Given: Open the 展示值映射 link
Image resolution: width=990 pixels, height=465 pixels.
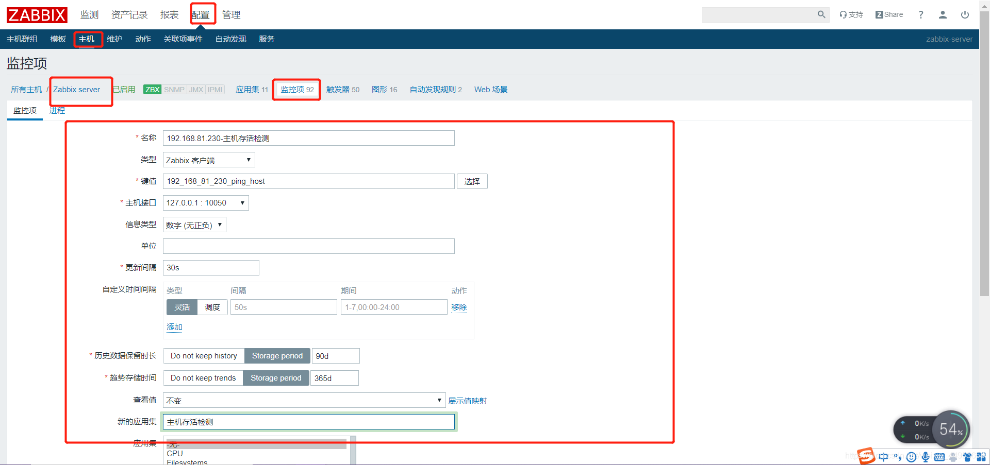Looking at the screenshot, I should [467, 401].
